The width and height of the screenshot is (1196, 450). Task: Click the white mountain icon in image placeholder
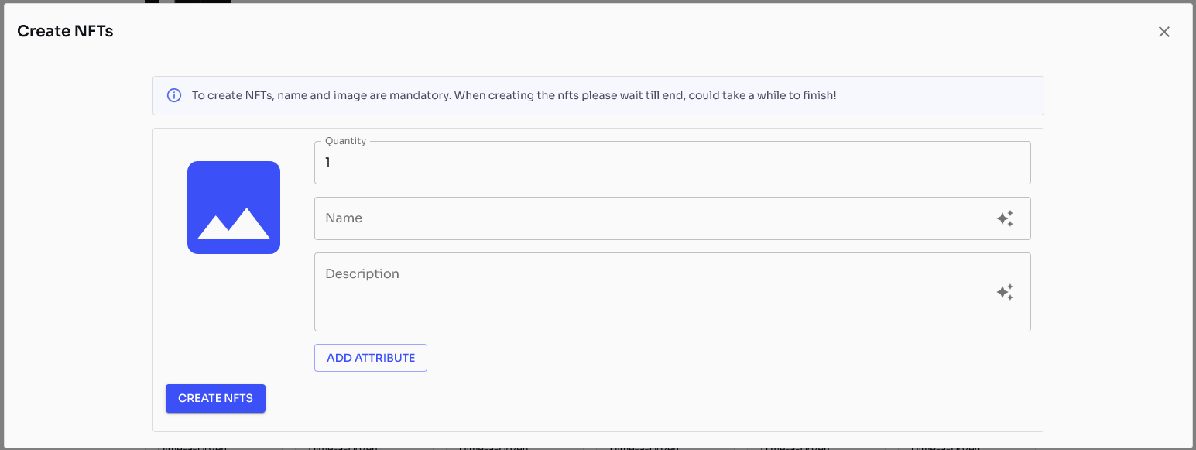[234, 223]
